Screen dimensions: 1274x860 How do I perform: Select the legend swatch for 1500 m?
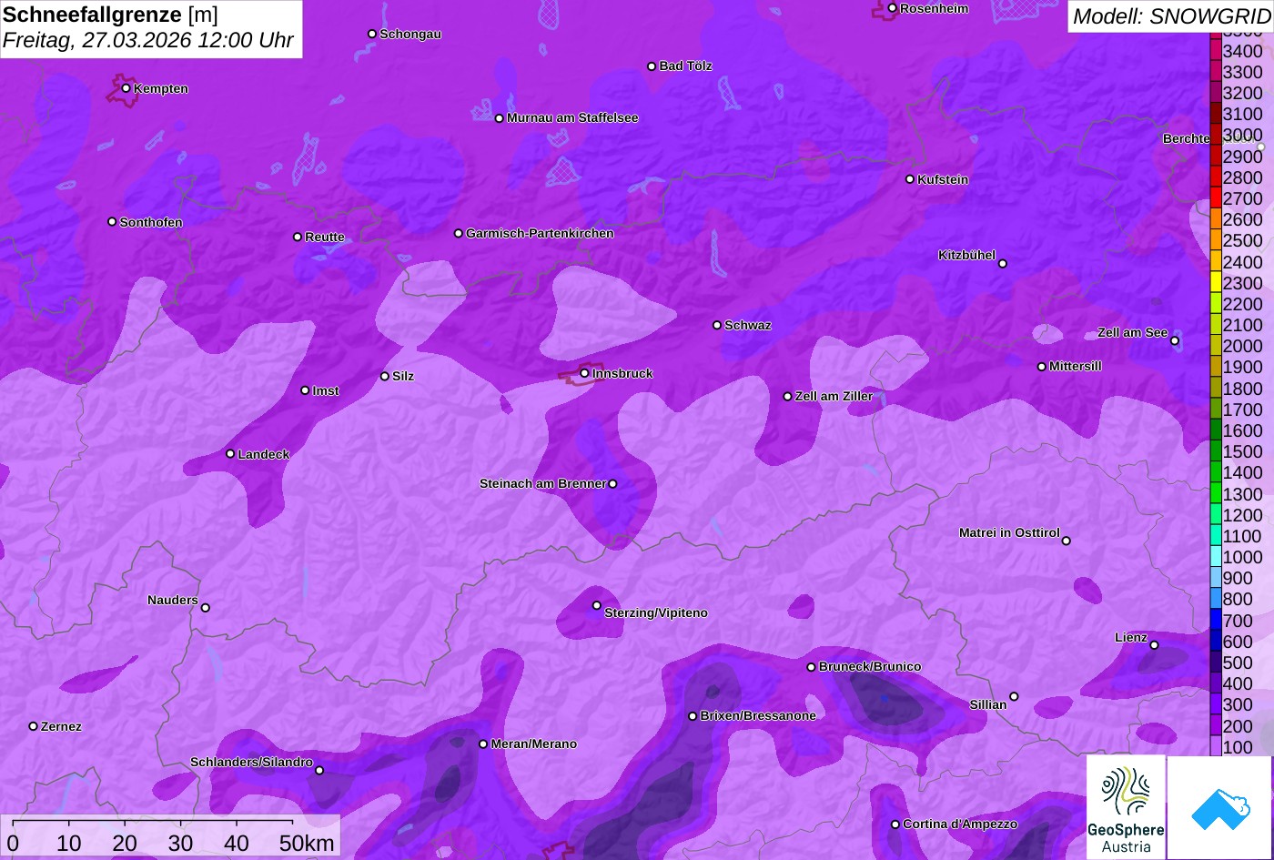[1215, 451]
